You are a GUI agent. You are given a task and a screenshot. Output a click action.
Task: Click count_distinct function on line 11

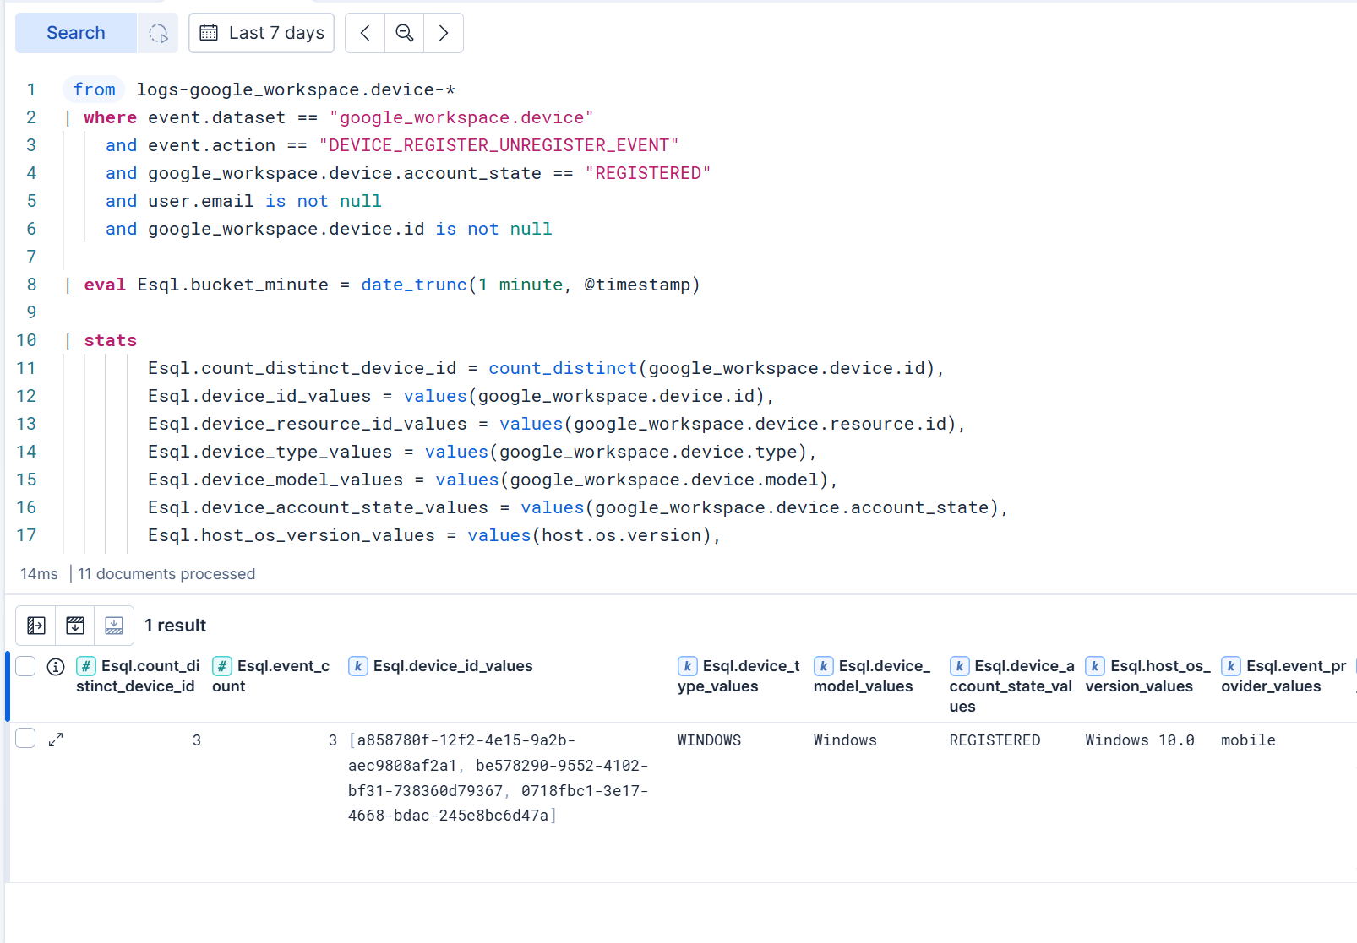click(x=563, y=368)
